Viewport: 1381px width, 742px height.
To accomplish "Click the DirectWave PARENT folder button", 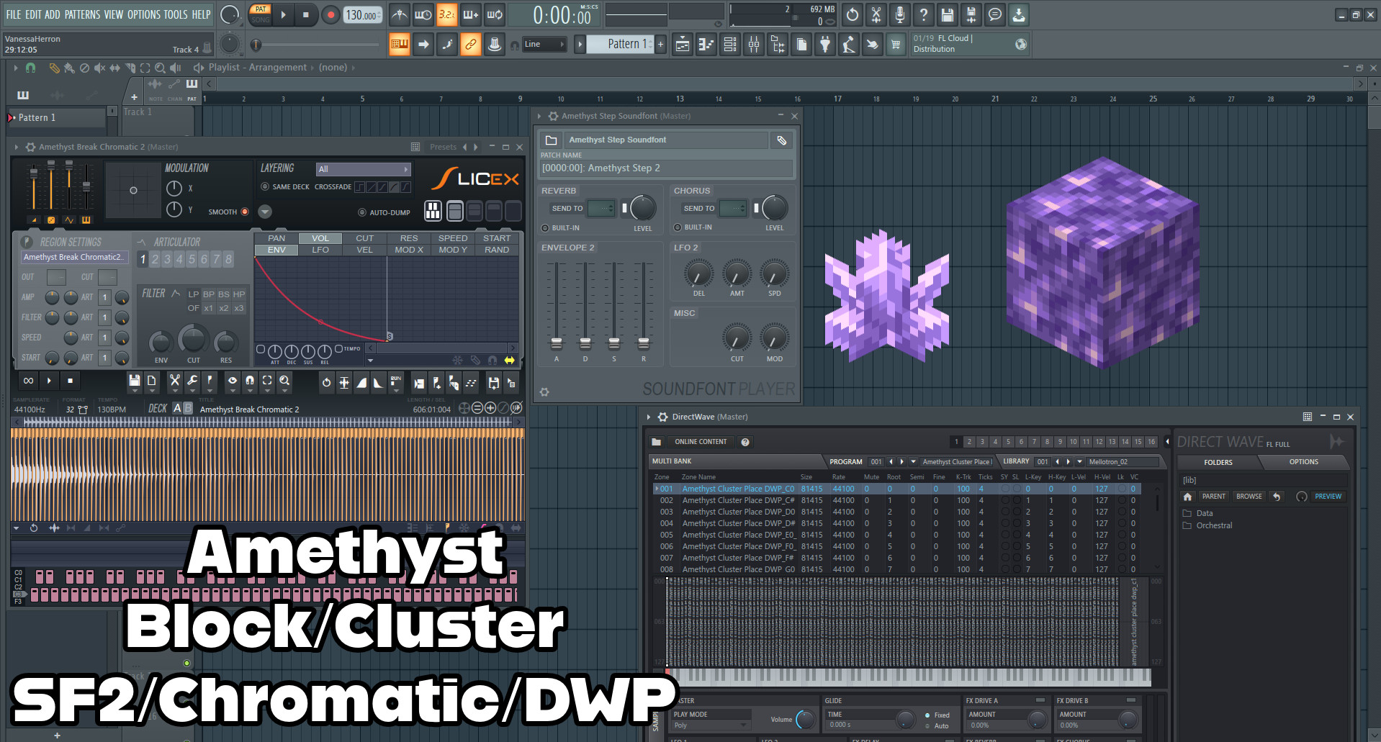I will 1213,497.
